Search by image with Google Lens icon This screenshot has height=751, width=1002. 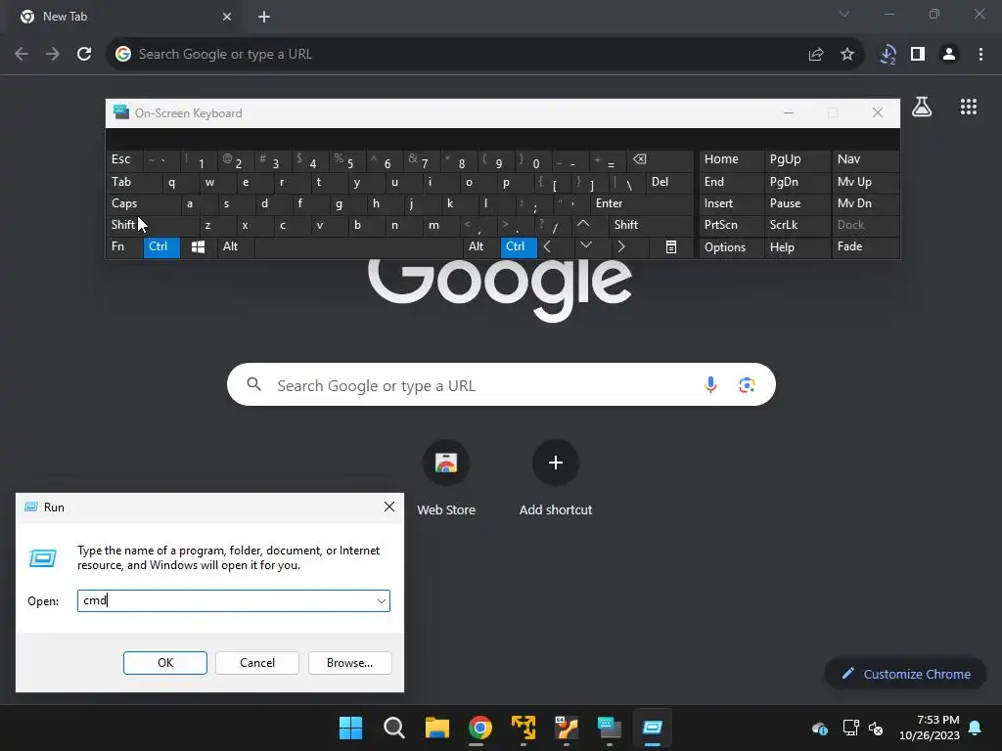(747, 385)
